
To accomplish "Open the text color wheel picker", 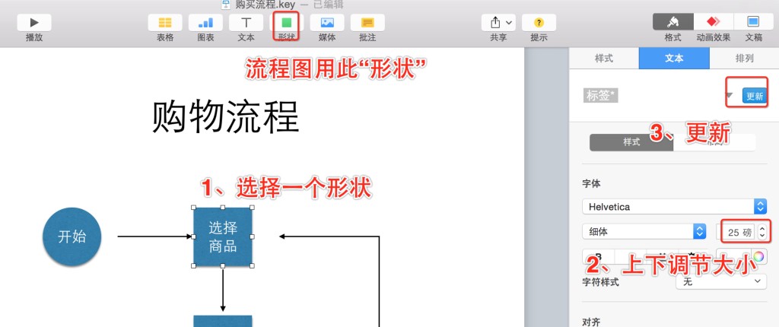I will tap(758, 256).
